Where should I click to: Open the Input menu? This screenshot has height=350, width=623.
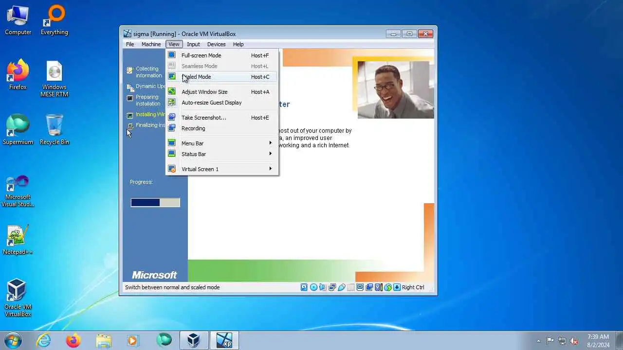(193, 44)
